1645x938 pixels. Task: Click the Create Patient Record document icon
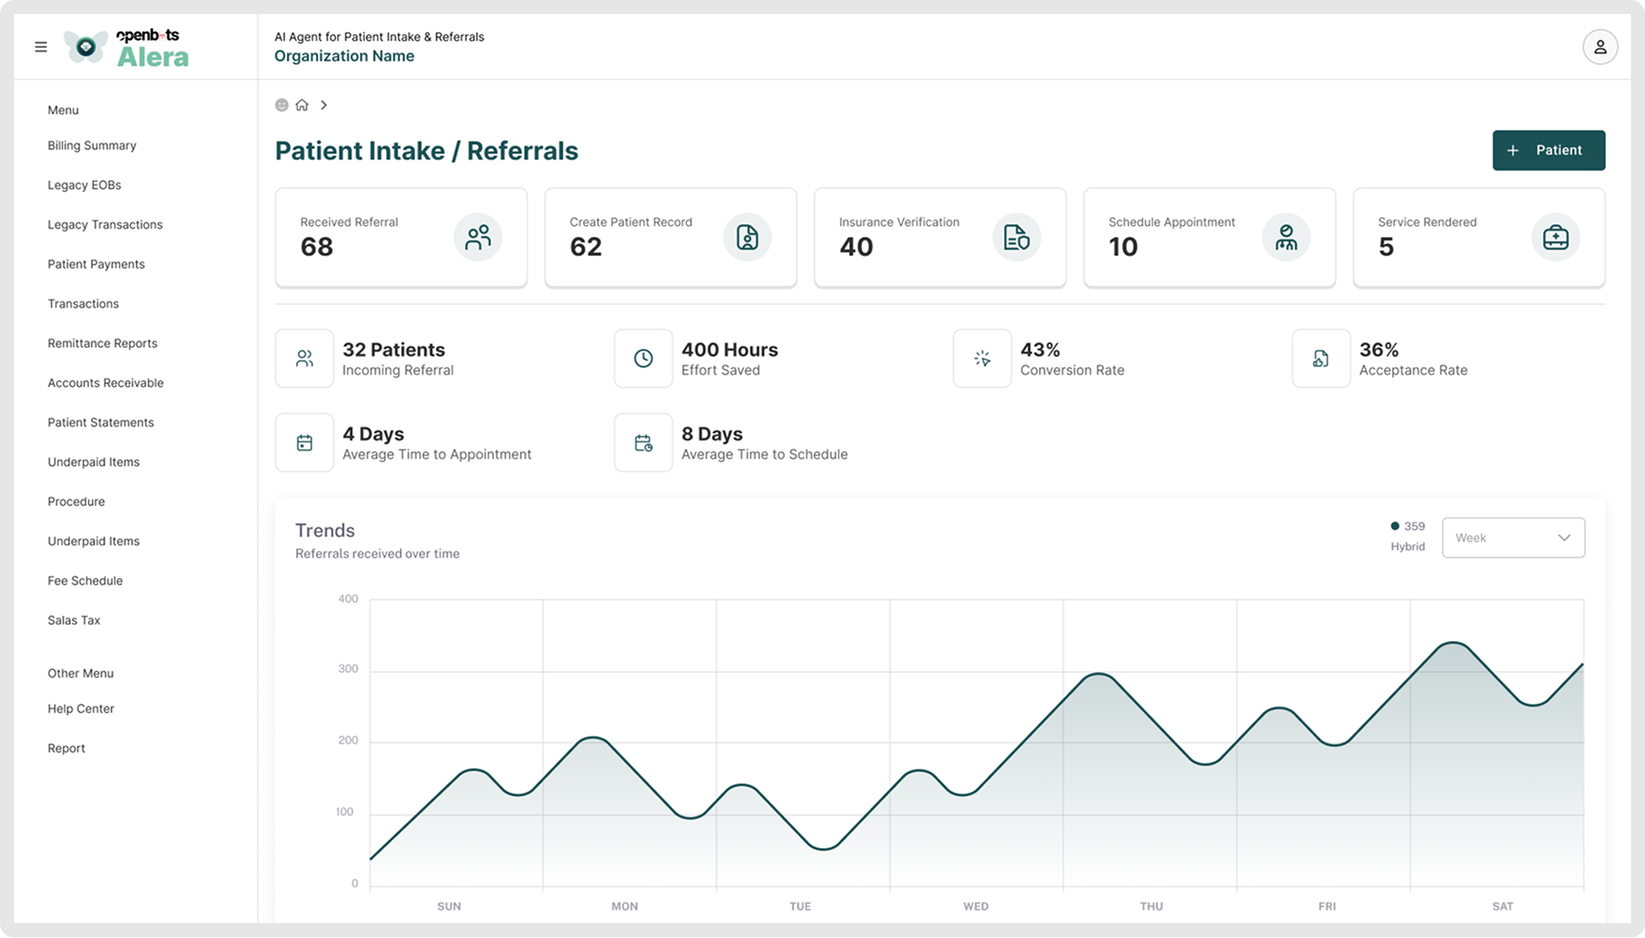click(x=747, y=238)
